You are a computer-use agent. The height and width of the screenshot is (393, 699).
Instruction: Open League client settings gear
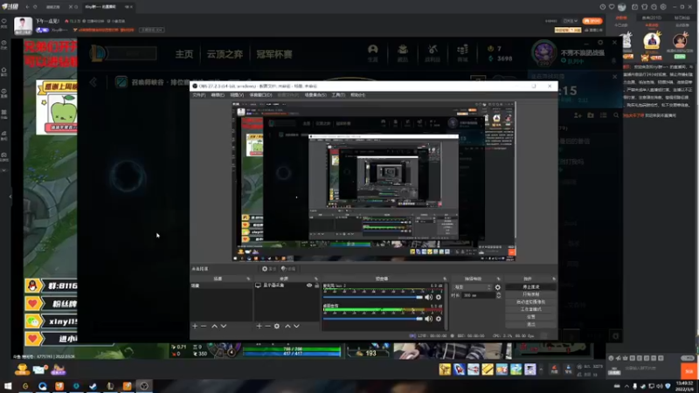point(600,43)
